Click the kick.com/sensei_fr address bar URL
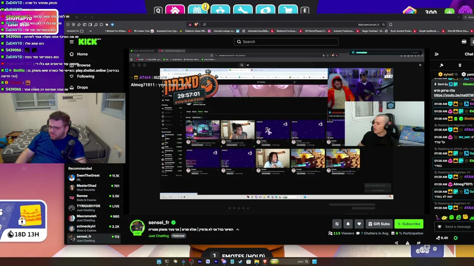 pyautogui.click(x=368, y=25)
